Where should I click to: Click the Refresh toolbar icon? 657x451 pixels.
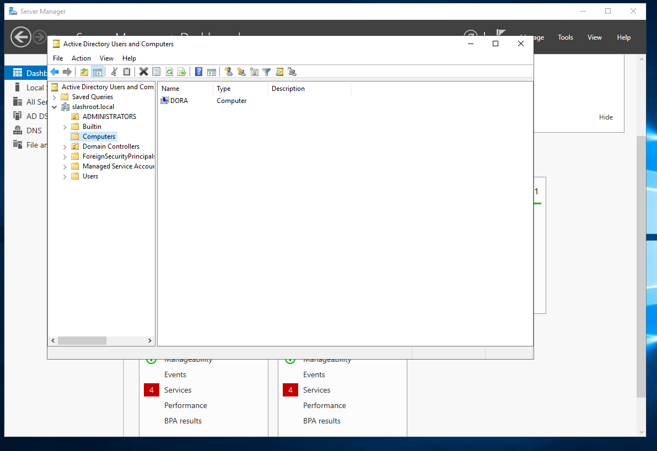(x=169, y=72)
